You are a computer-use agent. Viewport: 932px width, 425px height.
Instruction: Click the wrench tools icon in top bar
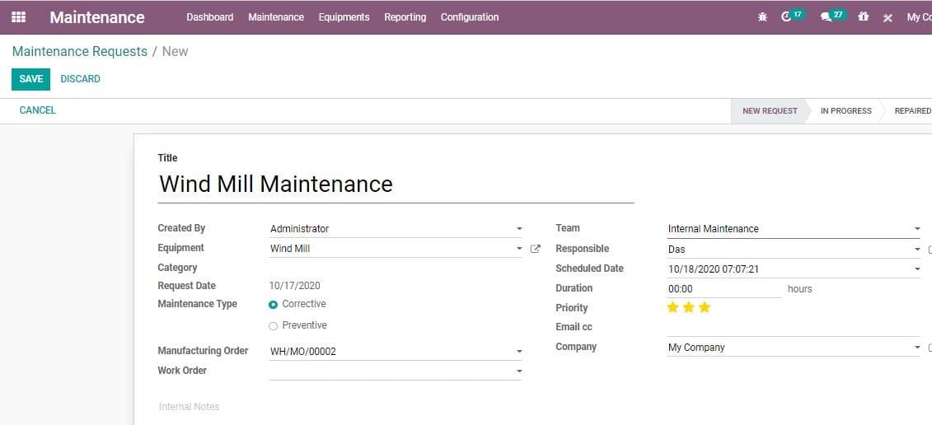click(x=888, y=18)
